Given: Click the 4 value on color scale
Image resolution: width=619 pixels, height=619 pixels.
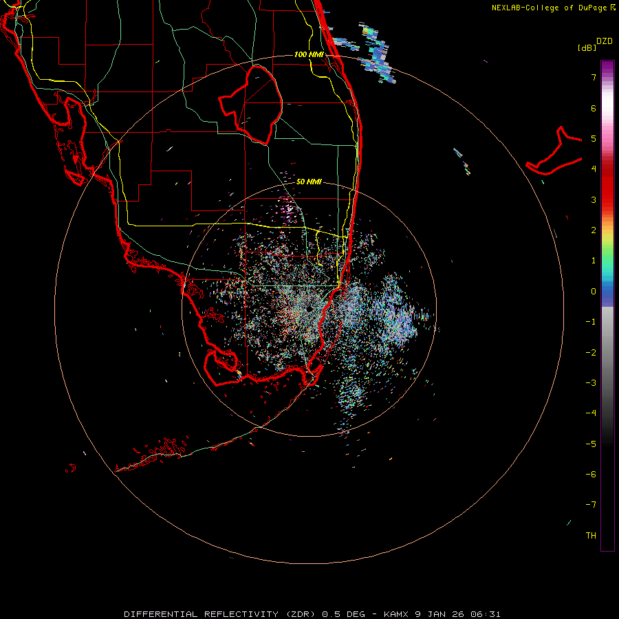Looking at the screenshot, I should click(x=594, y=169).
